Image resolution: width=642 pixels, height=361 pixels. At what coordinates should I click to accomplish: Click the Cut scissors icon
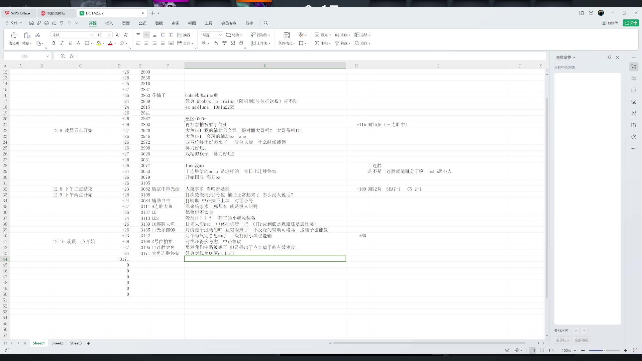tap(38, 35)
